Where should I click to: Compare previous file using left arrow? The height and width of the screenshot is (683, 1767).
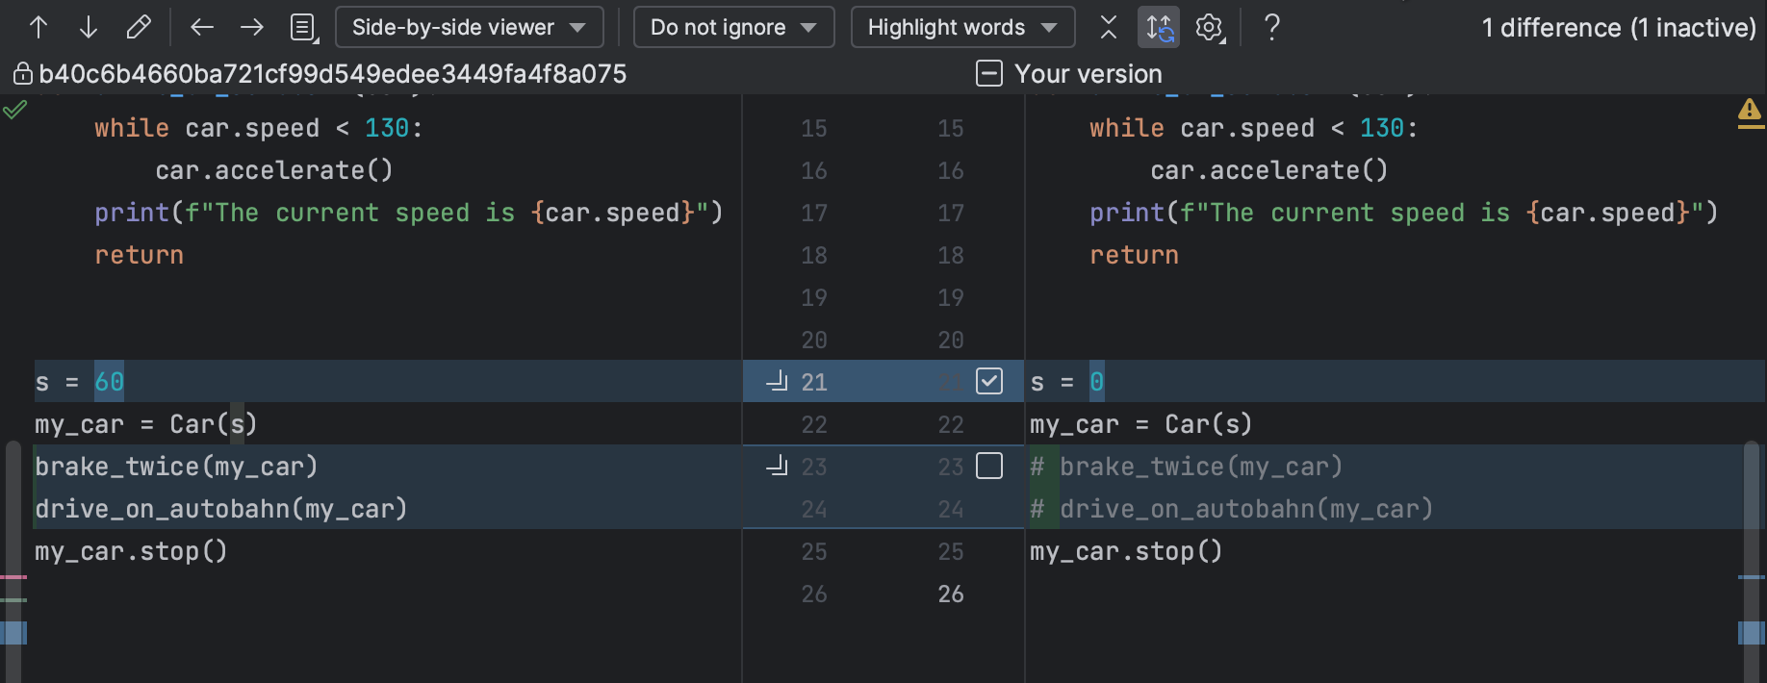(x=201, y=27)
